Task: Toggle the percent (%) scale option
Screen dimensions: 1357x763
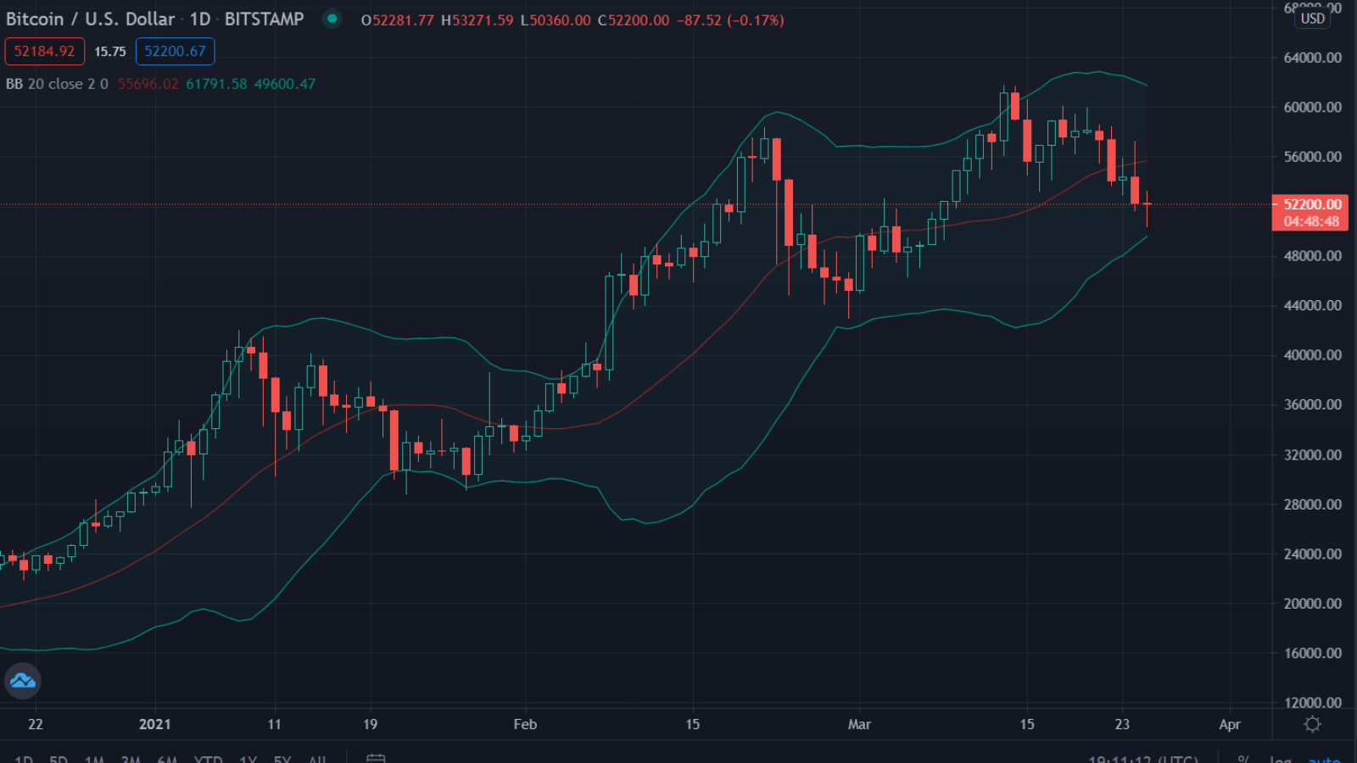Action: point(1243,759)
